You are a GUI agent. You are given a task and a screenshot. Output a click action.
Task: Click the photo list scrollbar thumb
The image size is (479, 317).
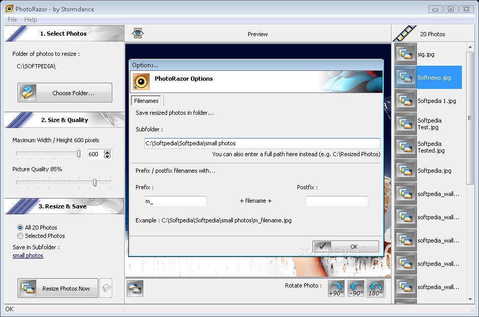[x=470, y=118]
